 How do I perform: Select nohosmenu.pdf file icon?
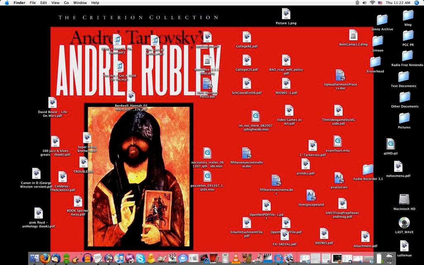(398, 166)
